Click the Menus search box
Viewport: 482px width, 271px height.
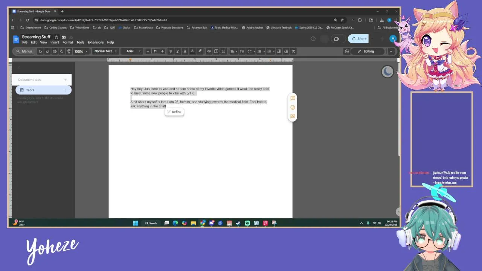tap(24, 51)
